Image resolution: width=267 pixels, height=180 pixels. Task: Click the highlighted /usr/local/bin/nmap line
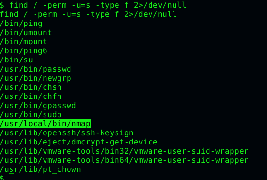pos(45,124)
